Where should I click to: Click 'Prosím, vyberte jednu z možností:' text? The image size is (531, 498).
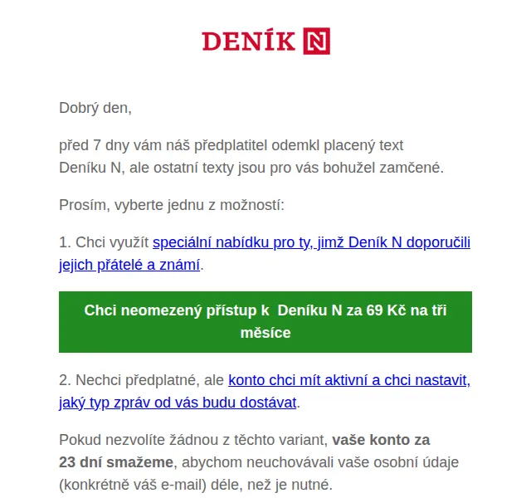coord(172,205)
